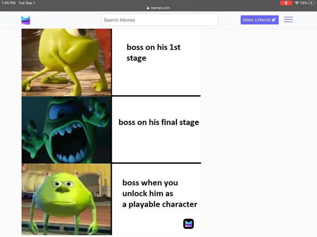Open the Memes logo home link
This screenshot has width=317, height=237.
[26, 20]
